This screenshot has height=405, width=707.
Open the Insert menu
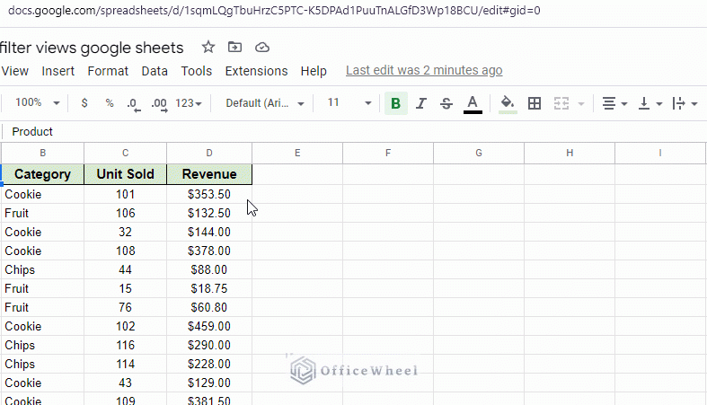coord(57,71)
